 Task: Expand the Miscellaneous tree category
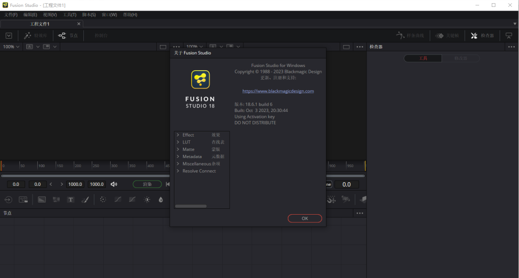[178, 164]
